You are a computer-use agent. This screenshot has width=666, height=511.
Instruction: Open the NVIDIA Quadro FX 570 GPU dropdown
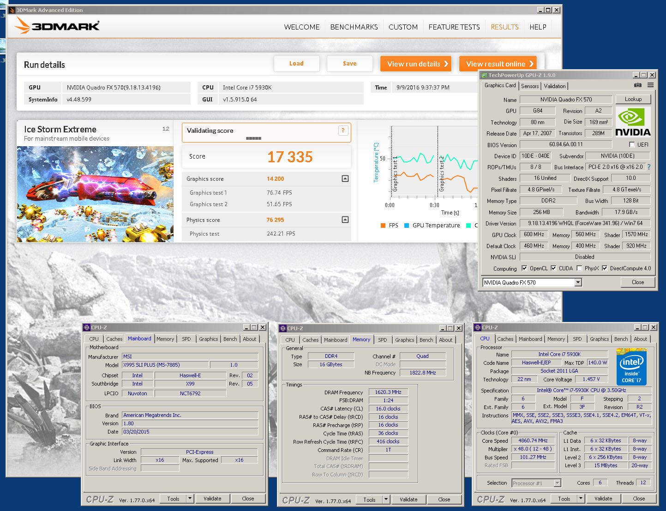tap(578, 282)
